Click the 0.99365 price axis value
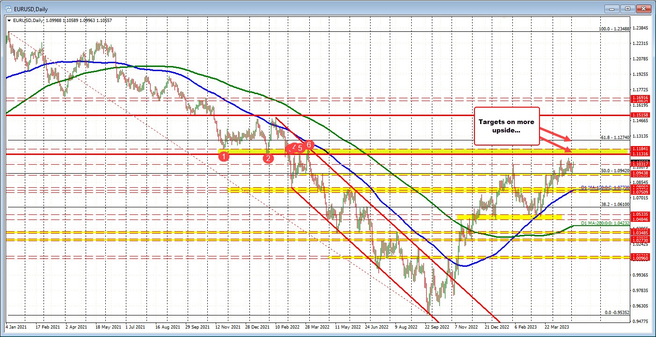The width and height of the screenshot is (656, 337). (640, 275)
